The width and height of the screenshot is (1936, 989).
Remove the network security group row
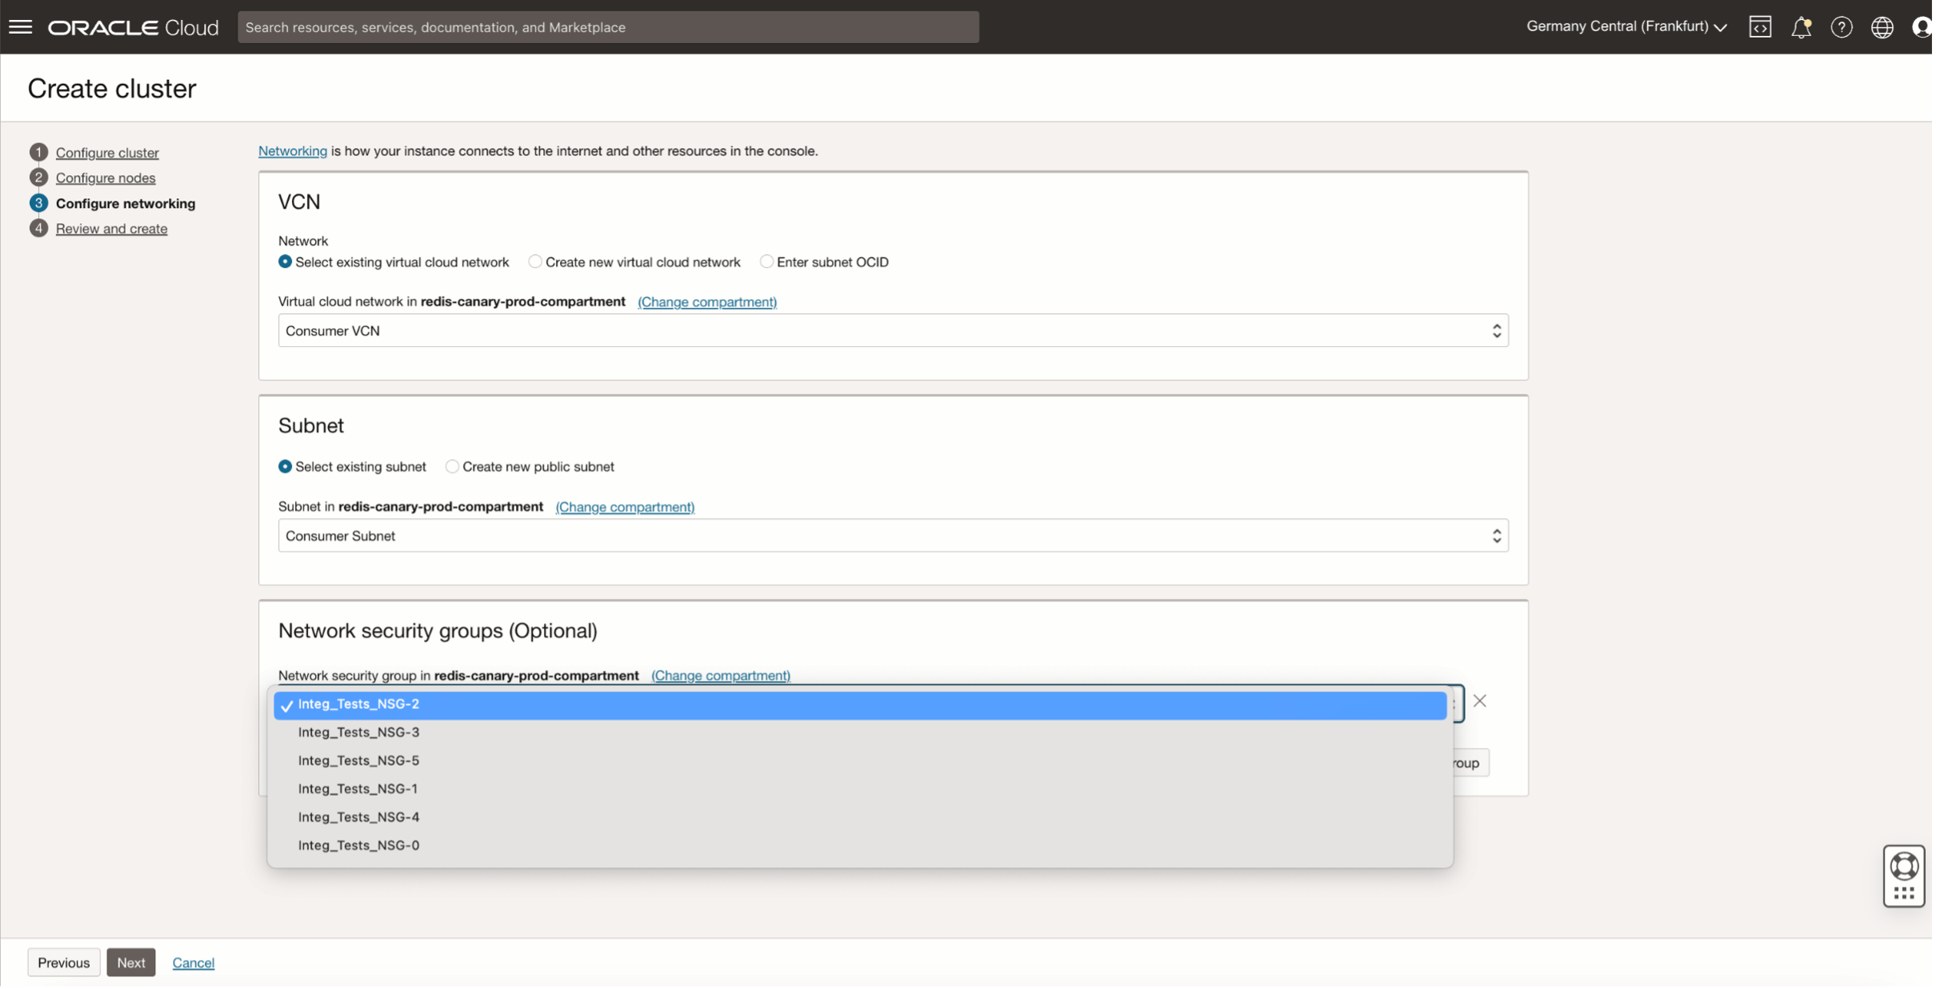(x=1480, y=701)
